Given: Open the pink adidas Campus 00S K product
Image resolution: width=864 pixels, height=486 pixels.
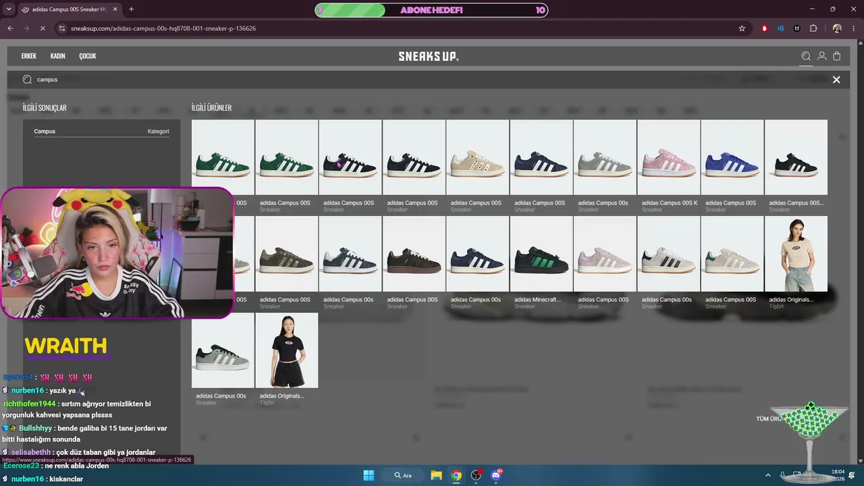Looking at the screenshot, I should click(668, 167).
